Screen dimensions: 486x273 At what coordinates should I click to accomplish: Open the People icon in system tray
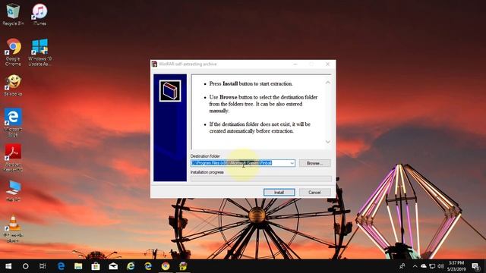402,266
